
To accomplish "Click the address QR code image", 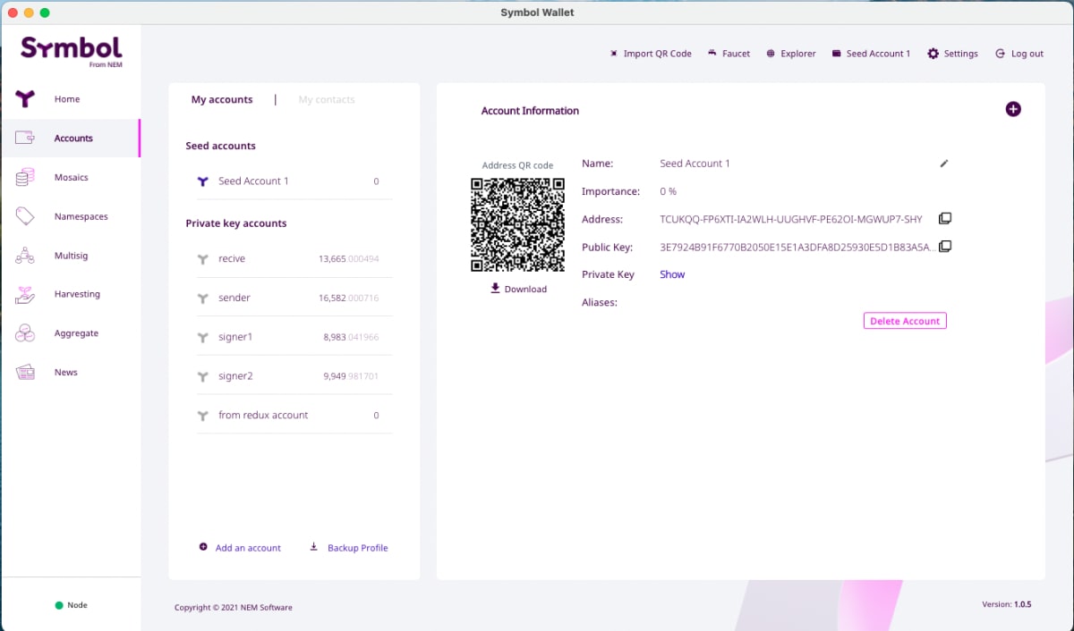I will click(517, 225).
